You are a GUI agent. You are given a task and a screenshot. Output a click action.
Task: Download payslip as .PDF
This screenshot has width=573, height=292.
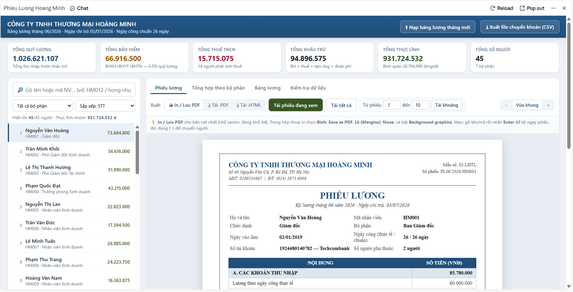218,105
